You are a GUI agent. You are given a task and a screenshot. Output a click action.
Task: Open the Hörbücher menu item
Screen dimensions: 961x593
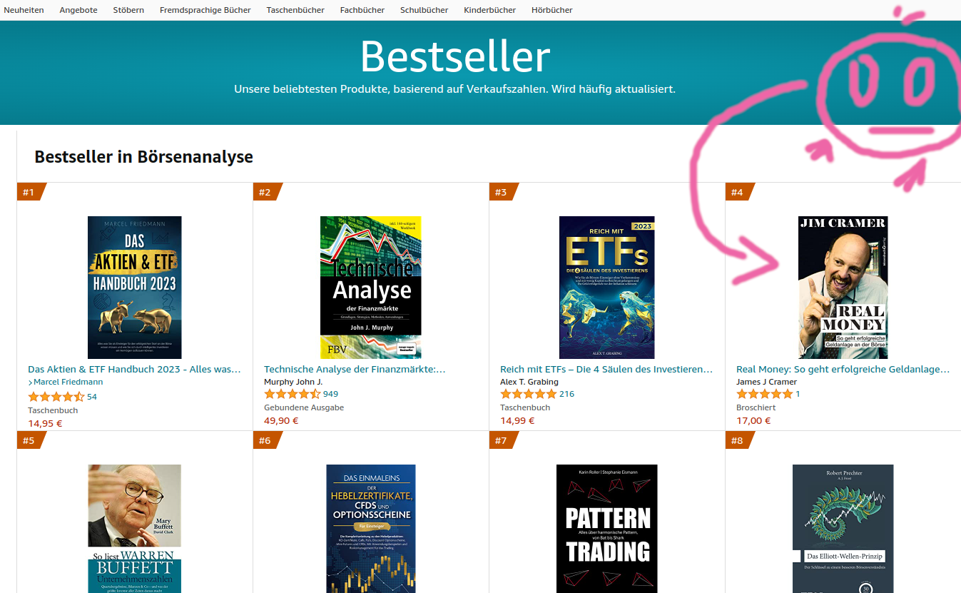pyautogui.click(x=551, y=10)
